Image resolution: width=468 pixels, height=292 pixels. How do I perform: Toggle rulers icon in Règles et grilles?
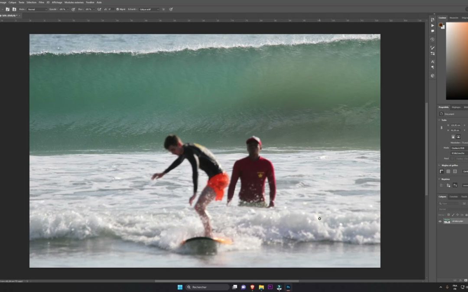point(442,171)
